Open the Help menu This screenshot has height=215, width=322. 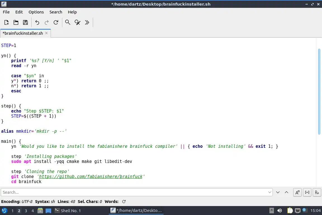(72, 12)
